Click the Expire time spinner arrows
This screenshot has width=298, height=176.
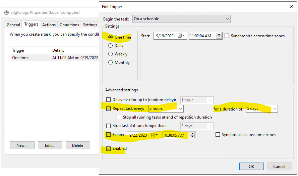192,135
